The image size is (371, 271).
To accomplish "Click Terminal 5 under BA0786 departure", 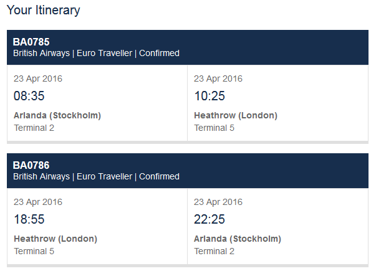I will coord(34,251).
